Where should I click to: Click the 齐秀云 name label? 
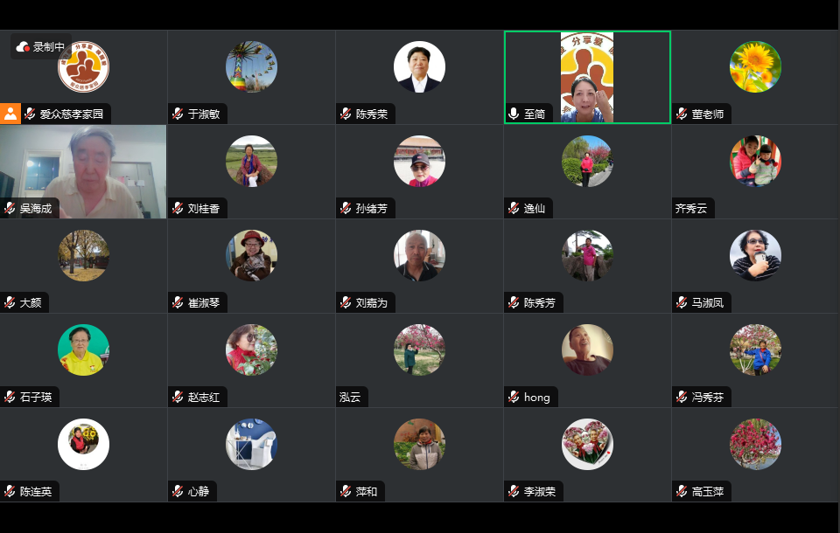pos(691,208)
